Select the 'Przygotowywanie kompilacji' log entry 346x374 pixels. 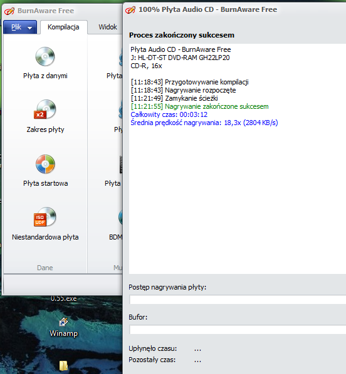(190, 82)
